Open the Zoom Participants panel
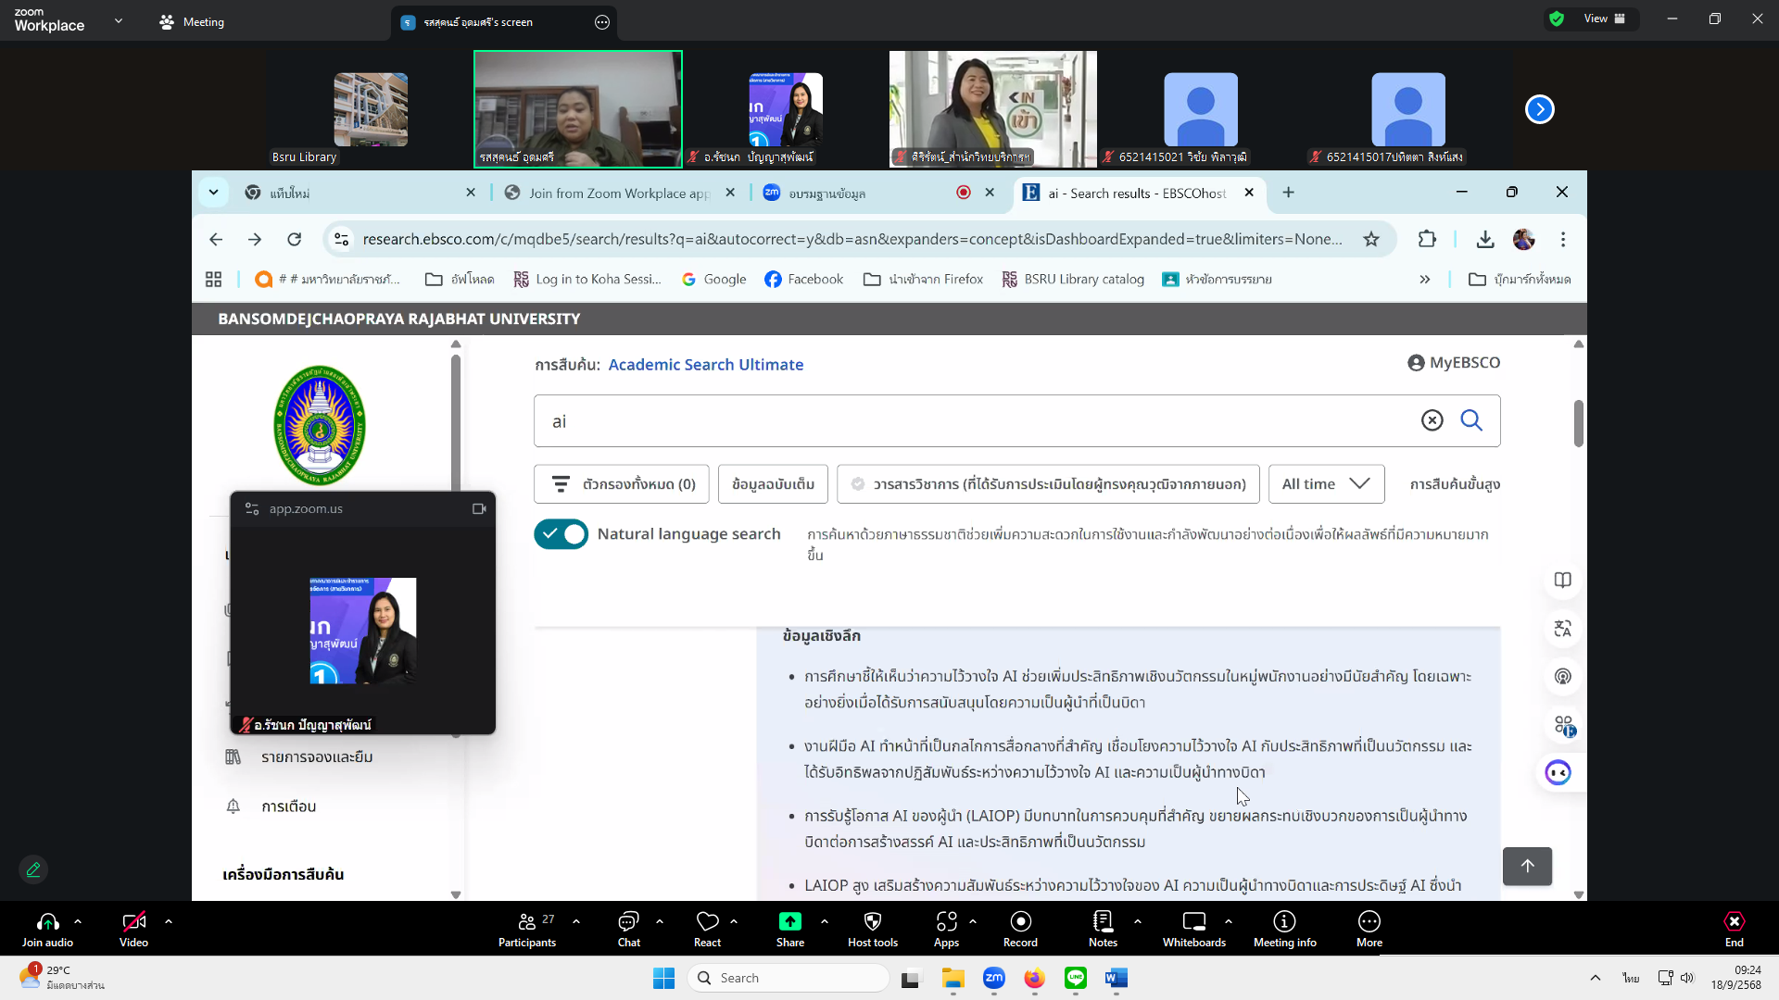1779x1000 pixels. tap(526, 929)
